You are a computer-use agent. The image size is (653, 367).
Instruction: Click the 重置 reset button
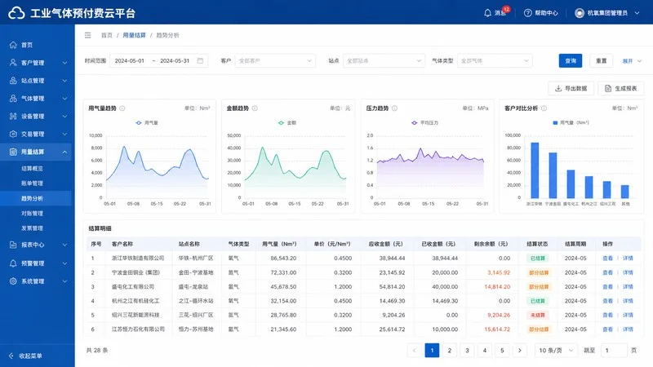(601, 60)
